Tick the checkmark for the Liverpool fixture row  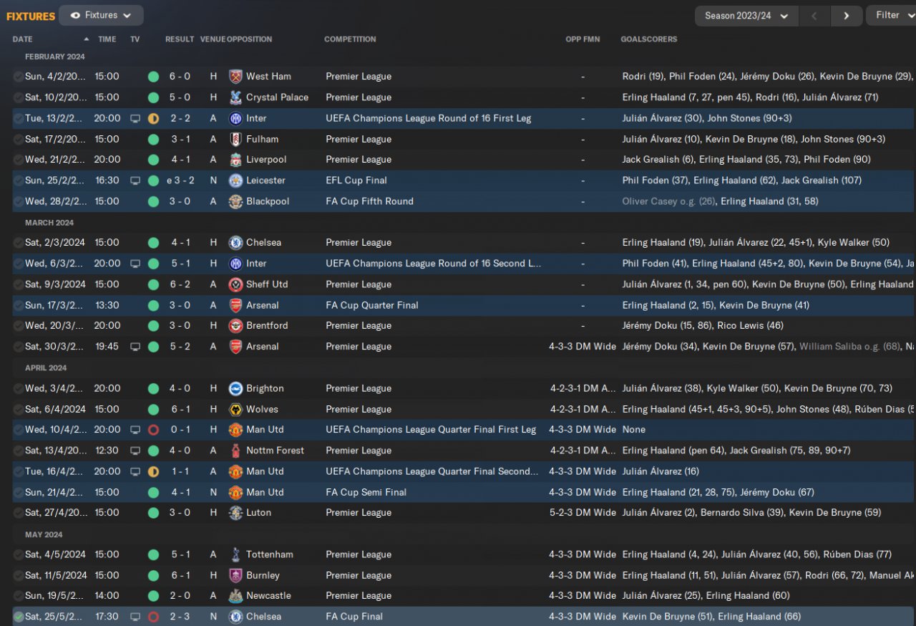(18, 160)
